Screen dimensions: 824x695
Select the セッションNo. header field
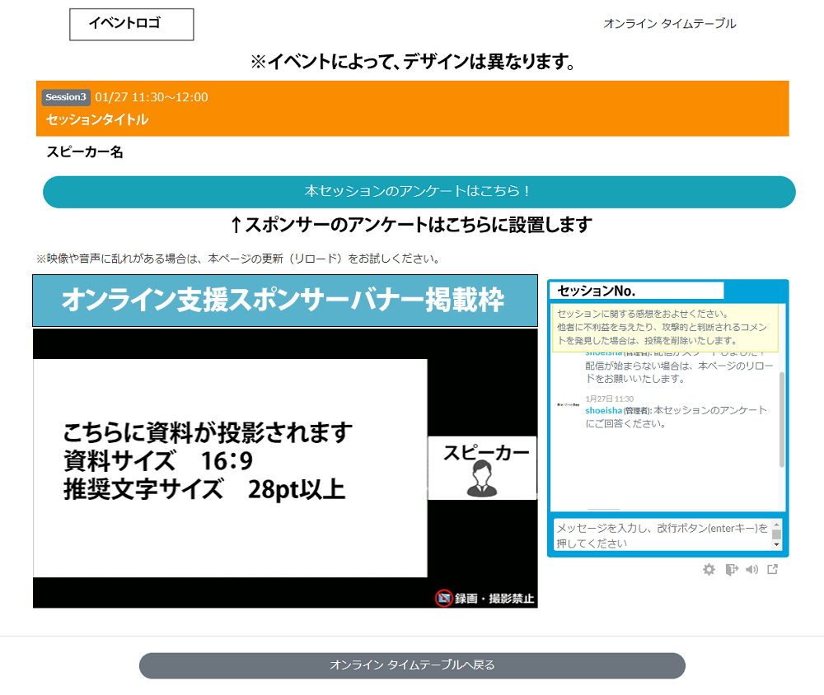tap(636, 290)
